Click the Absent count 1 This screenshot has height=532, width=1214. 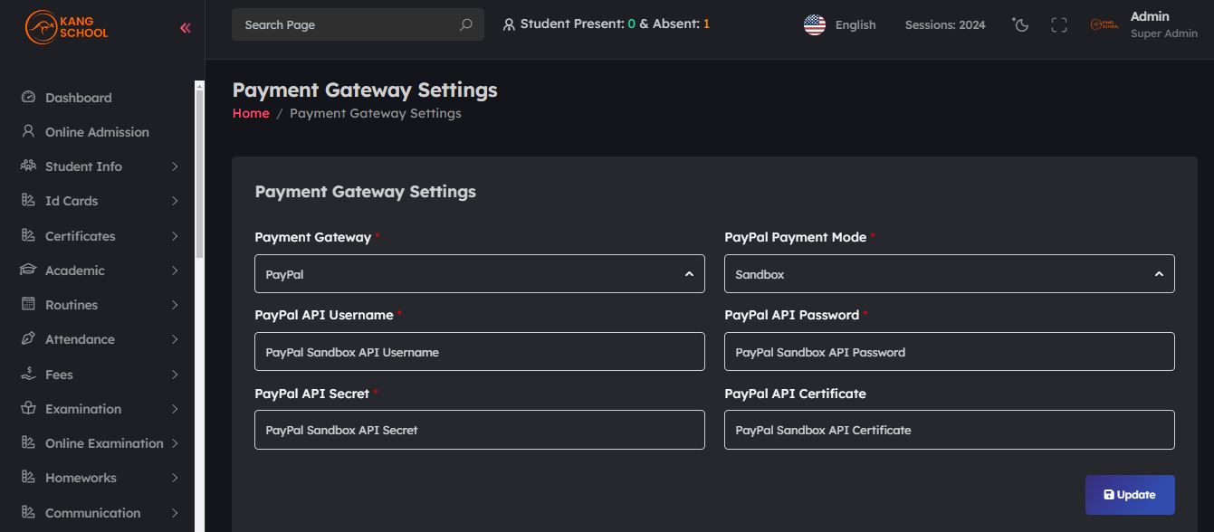click(x=706, y=24)
